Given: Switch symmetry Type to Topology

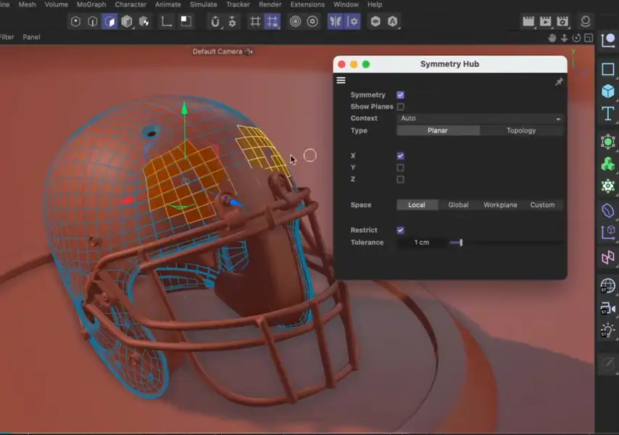Looking at the screenshot, I should 520,130.
